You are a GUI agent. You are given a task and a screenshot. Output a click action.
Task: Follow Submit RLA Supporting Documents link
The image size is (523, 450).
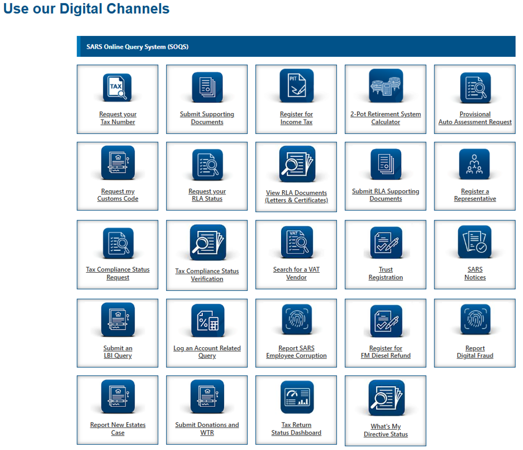point(386,195)
